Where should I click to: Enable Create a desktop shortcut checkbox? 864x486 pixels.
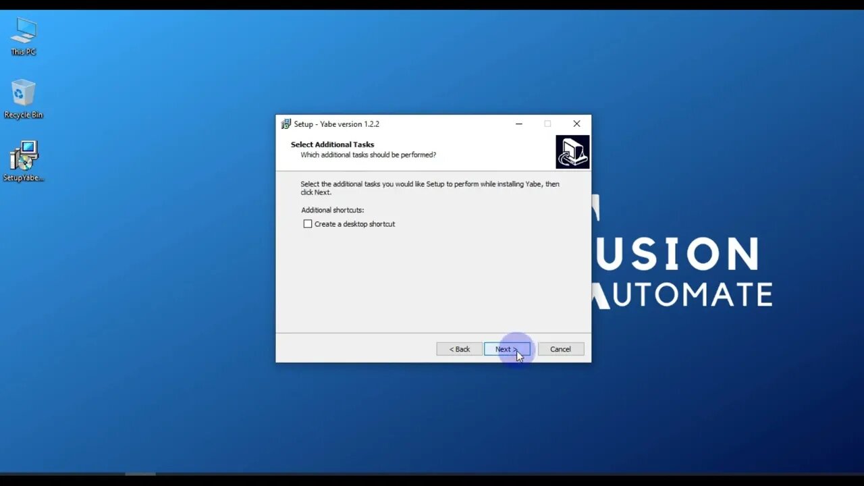tap(308, 224)
